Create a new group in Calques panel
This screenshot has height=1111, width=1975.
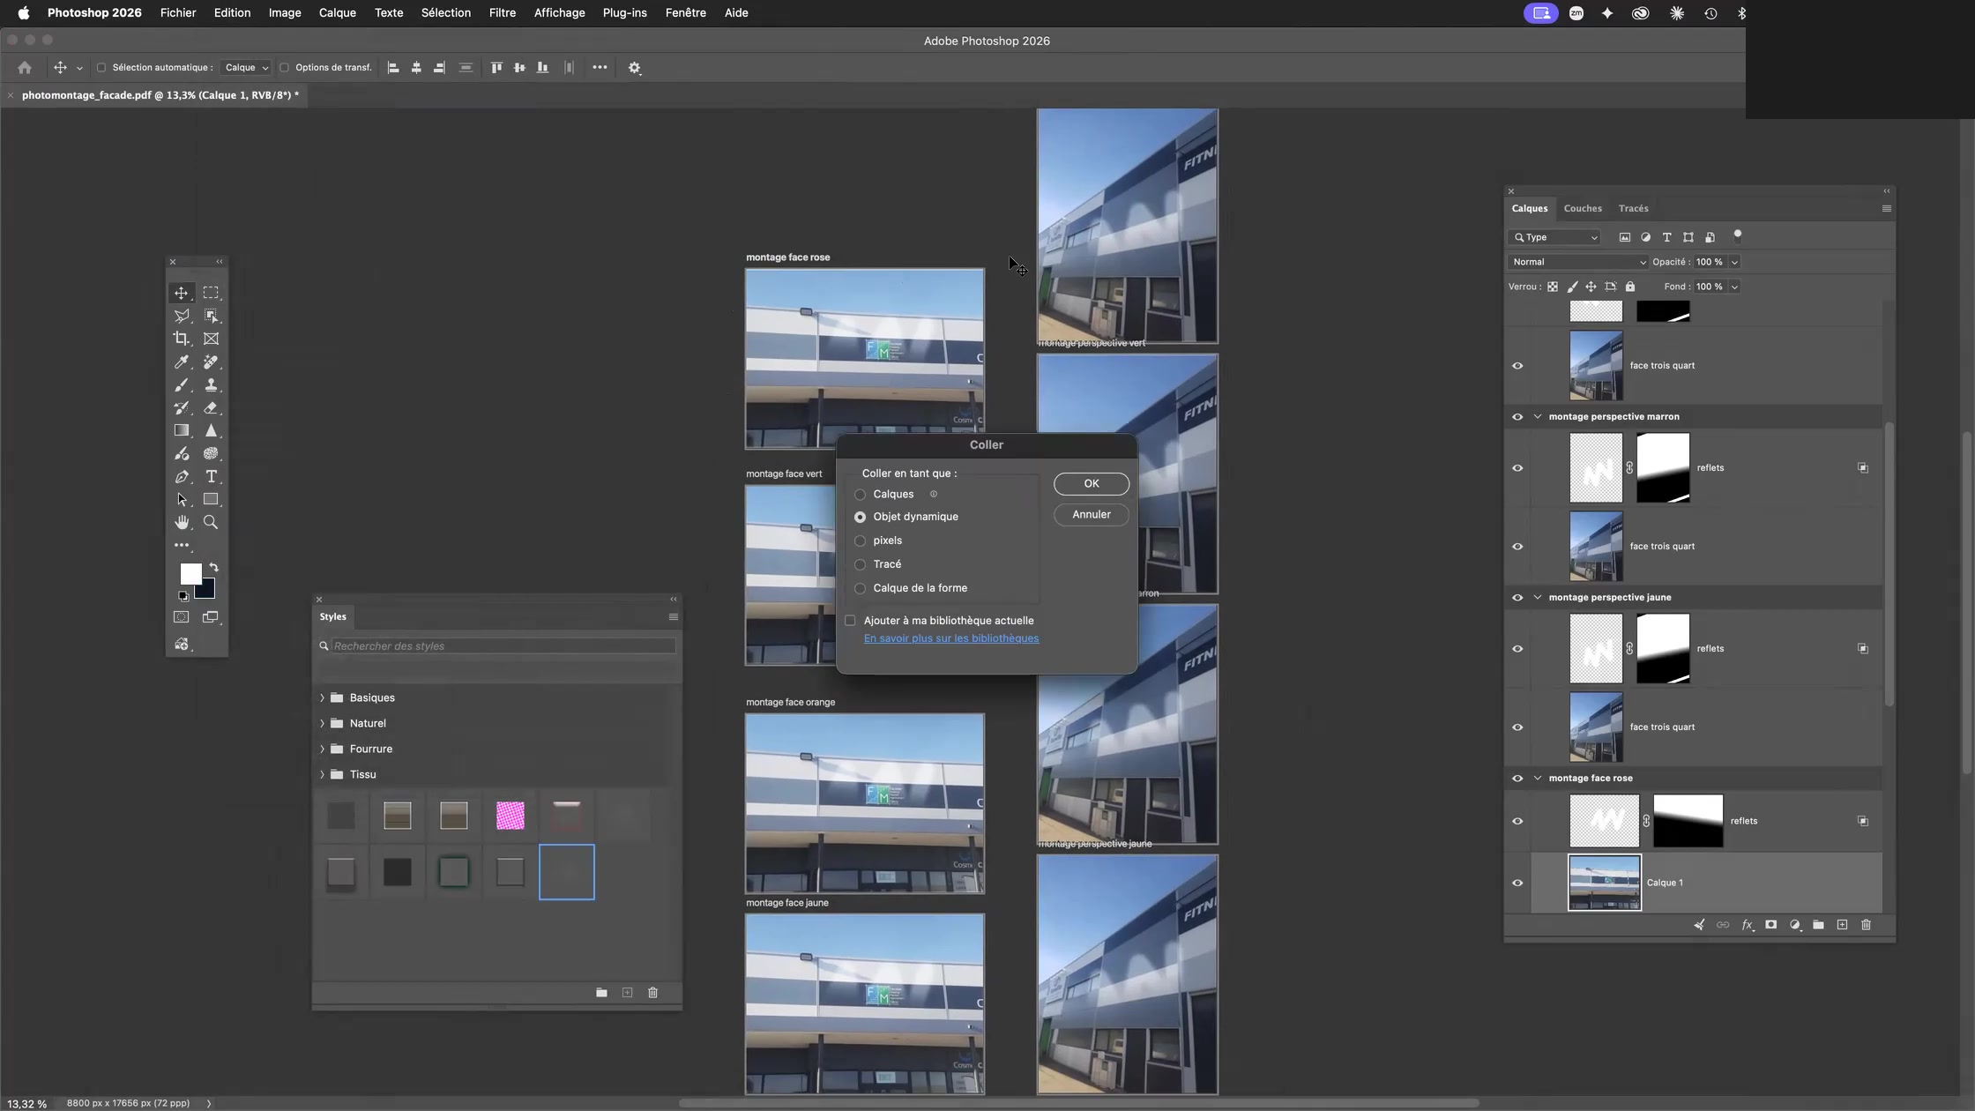pos(1818,925)
